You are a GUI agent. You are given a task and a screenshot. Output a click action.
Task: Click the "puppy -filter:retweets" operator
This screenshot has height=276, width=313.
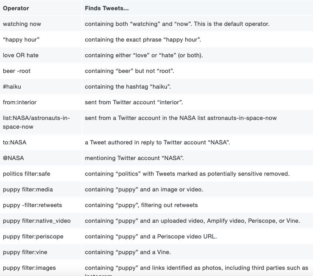[32, 205]
